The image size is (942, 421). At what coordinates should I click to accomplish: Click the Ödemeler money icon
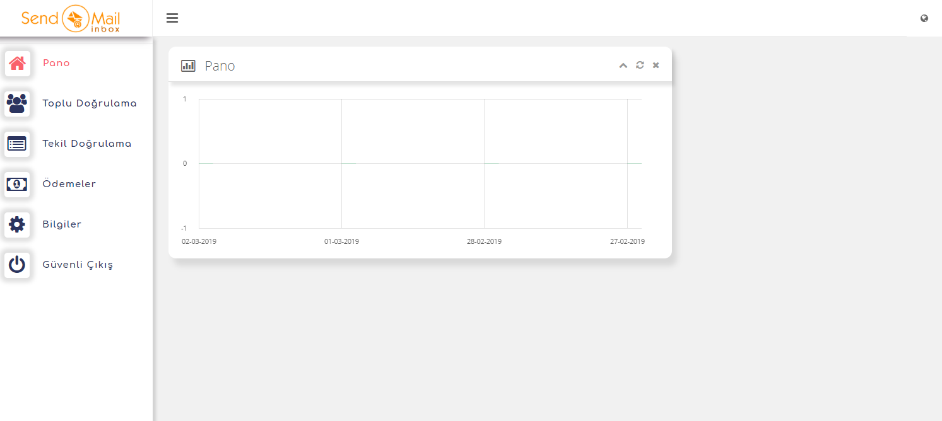[x=17, y=184]
